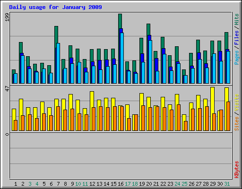Click the red 'KBytes' legend label

pos(236,170)
